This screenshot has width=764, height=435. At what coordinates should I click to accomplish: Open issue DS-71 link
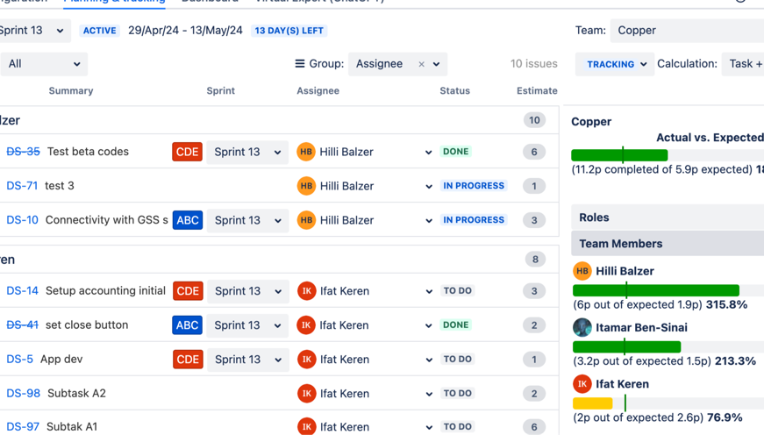click(22, 186)
